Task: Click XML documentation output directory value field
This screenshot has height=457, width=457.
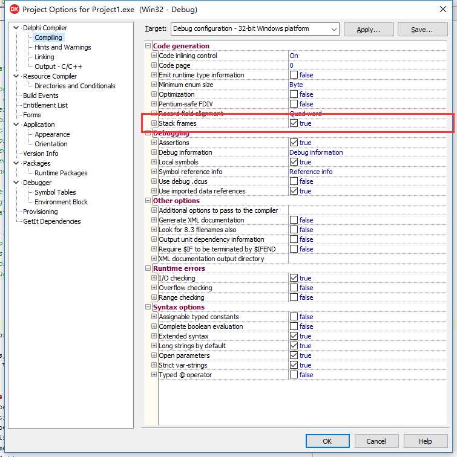Action: pos(367,259)
